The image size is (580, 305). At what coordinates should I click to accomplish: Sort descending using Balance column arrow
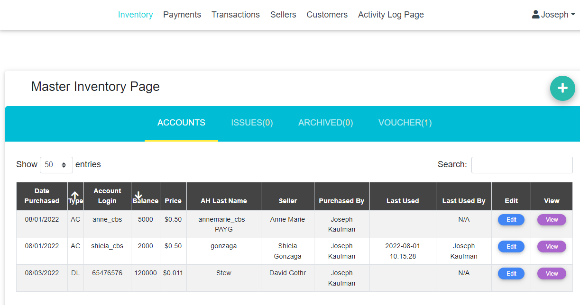point(138,195)
